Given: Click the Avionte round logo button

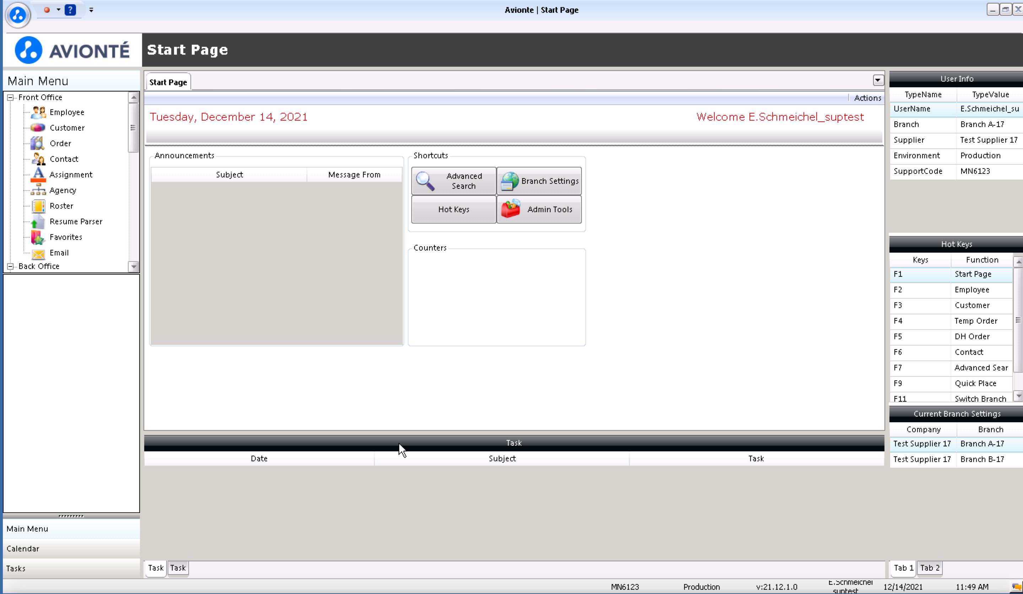Looking at the screenshot, I should pos(17,15).
